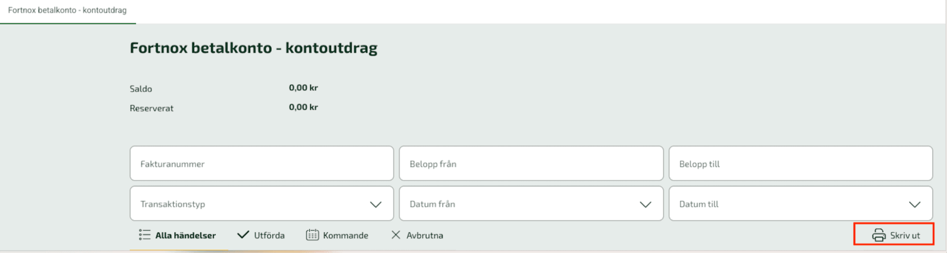Click the X icon next to Avbrutna
Viewport: 947px width, 253px height.
(396, 235)
